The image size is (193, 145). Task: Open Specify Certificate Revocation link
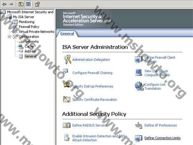coord(95,100)
